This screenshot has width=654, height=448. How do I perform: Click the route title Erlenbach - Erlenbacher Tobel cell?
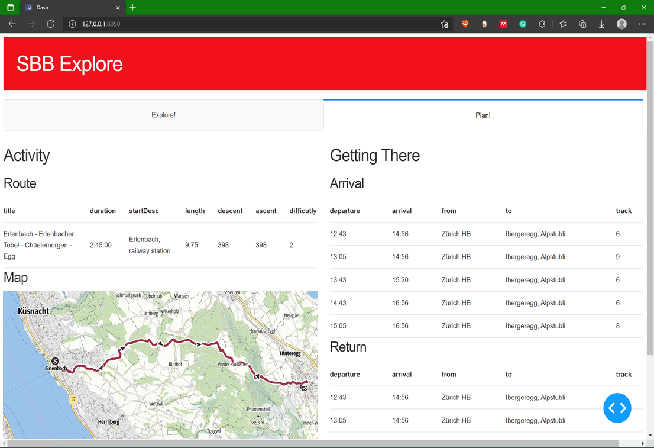[x=39, y=245]
